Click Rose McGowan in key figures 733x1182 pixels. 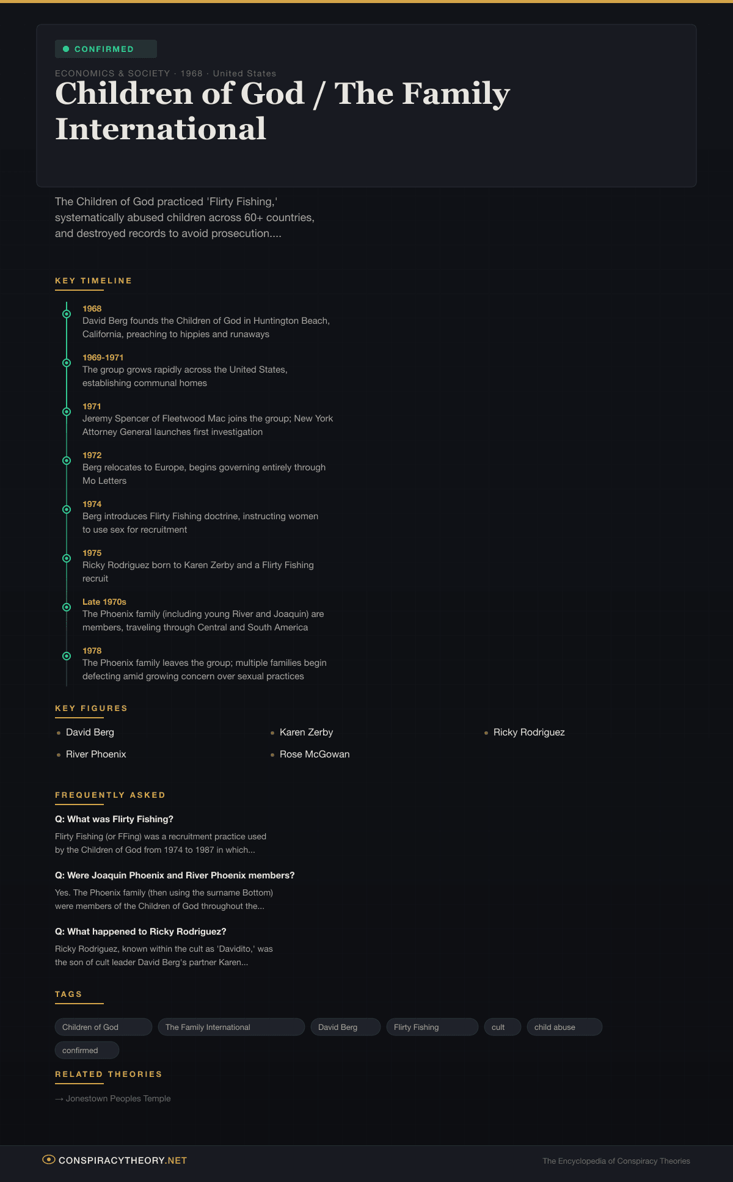click(x=315, y=754)
